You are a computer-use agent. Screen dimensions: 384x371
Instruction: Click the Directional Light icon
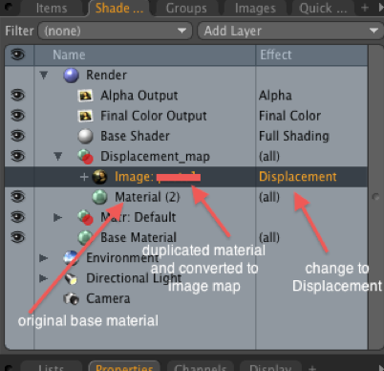point(71,278)
